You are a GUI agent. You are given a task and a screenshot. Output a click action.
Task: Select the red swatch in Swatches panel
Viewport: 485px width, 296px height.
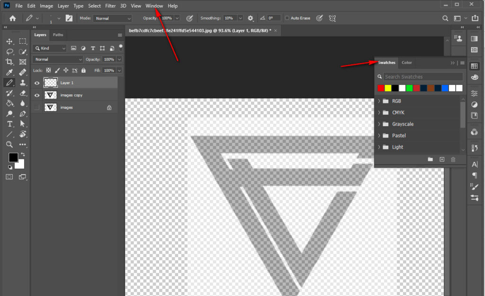coord(380,88)
